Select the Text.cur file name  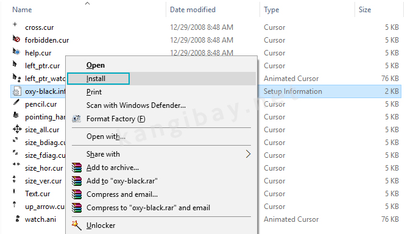[37, 194]
